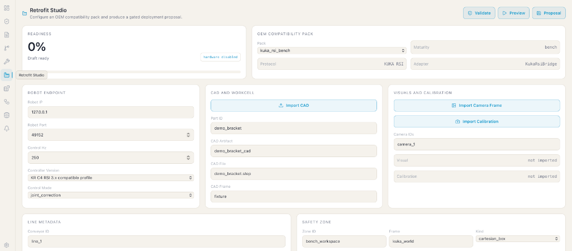Open the document page sidebar icon
The width and height of the screenshot is (572, 251).
7,35
